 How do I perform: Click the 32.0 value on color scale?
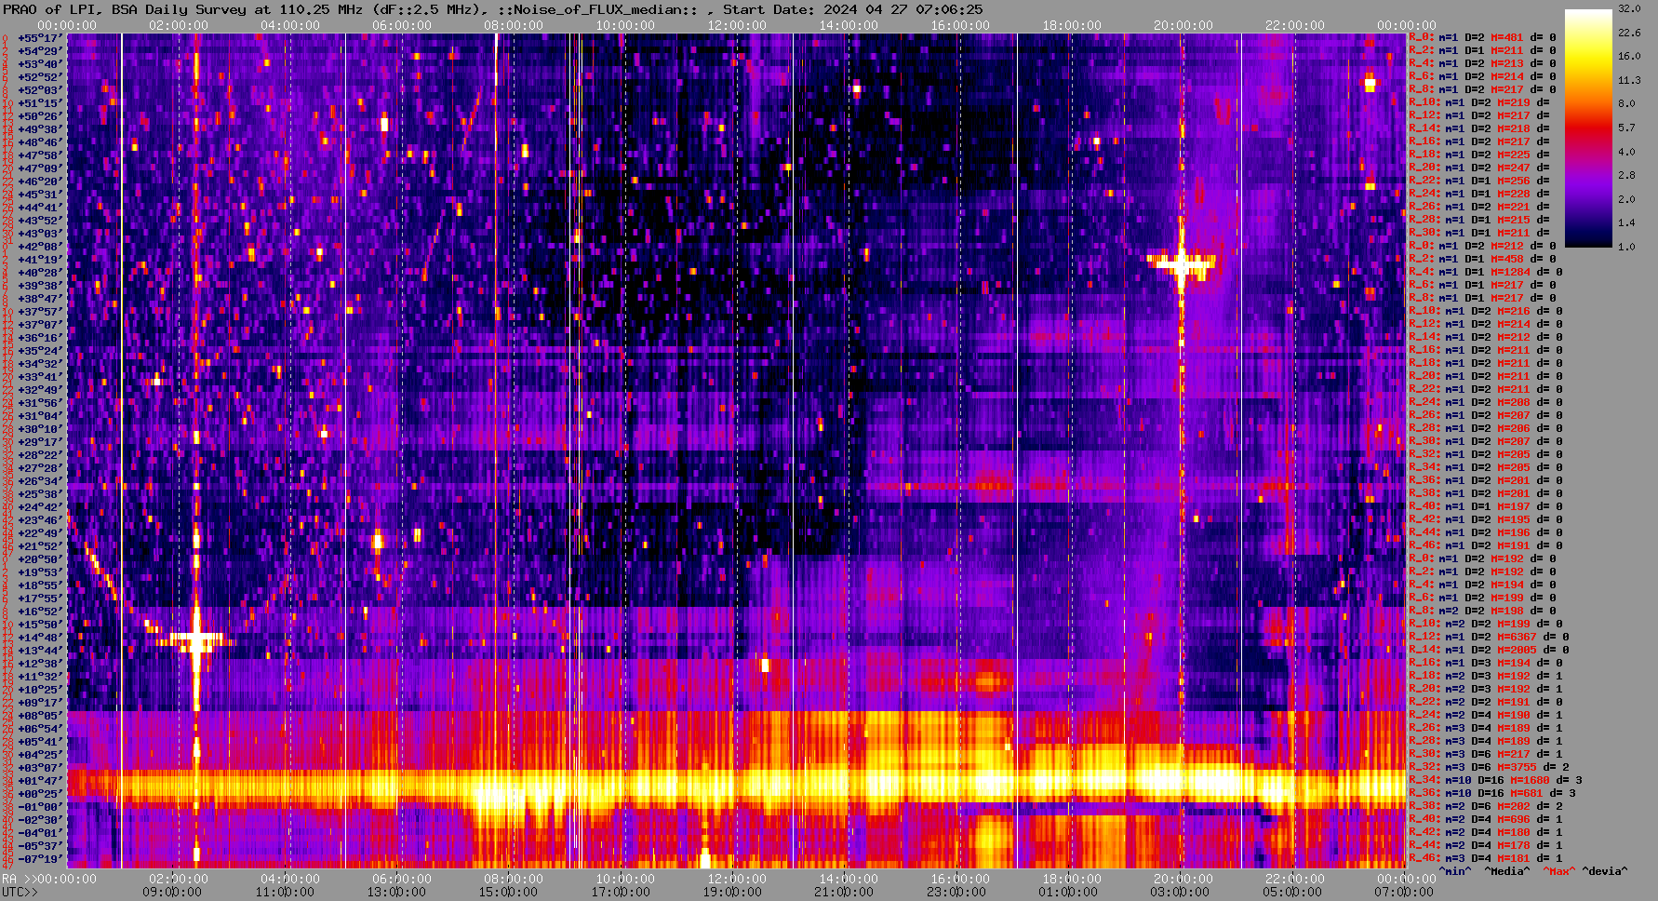tap(1628, 8)
